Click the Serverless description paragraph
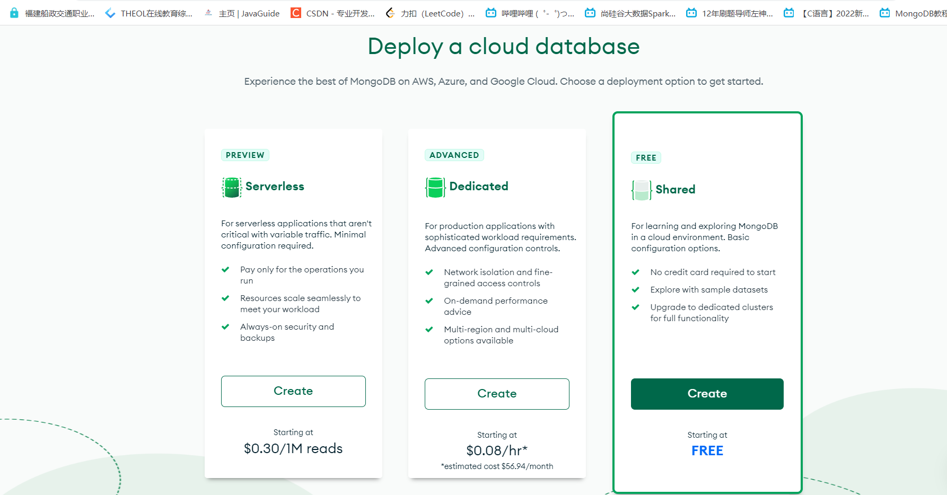Screen dimensions: 947x495 pyautogui.click(x=296, y=234)
